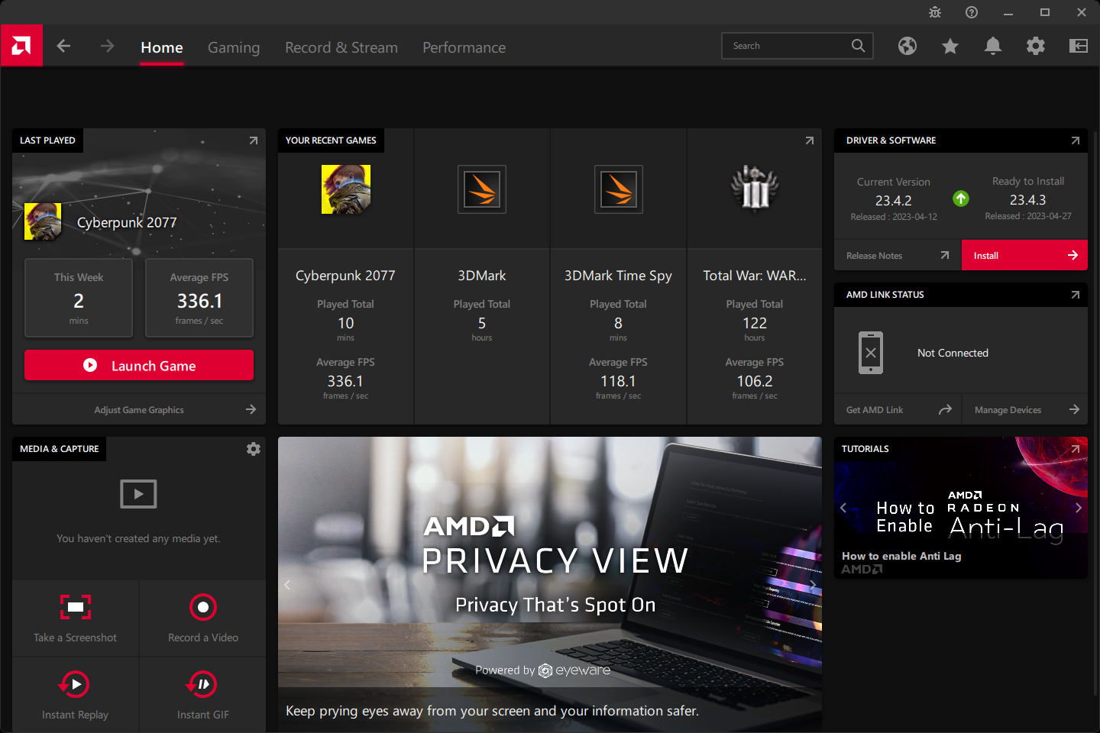Image resolution: width=1100 pixels, height=733 pixels.
Task: Open the 3DMark Time Spy thumbnail
Action: [x=619, y=189]
